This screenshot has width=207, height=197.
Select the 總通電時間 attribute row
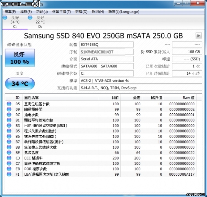coord(101,109)
